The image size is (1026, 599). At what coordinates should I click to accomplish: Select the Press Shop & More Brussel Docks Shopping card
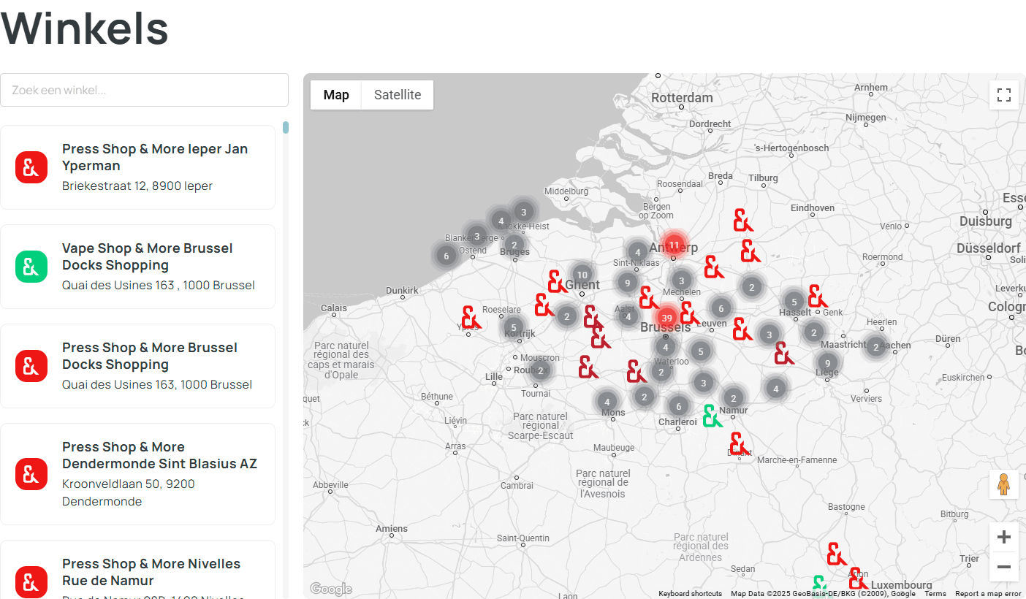pyautogui.click(x=137, y=366)
